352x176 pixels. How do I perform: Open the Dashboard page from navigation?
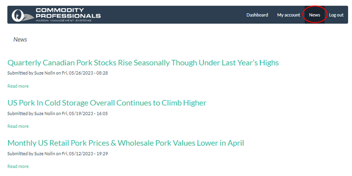tap(257, 15)
